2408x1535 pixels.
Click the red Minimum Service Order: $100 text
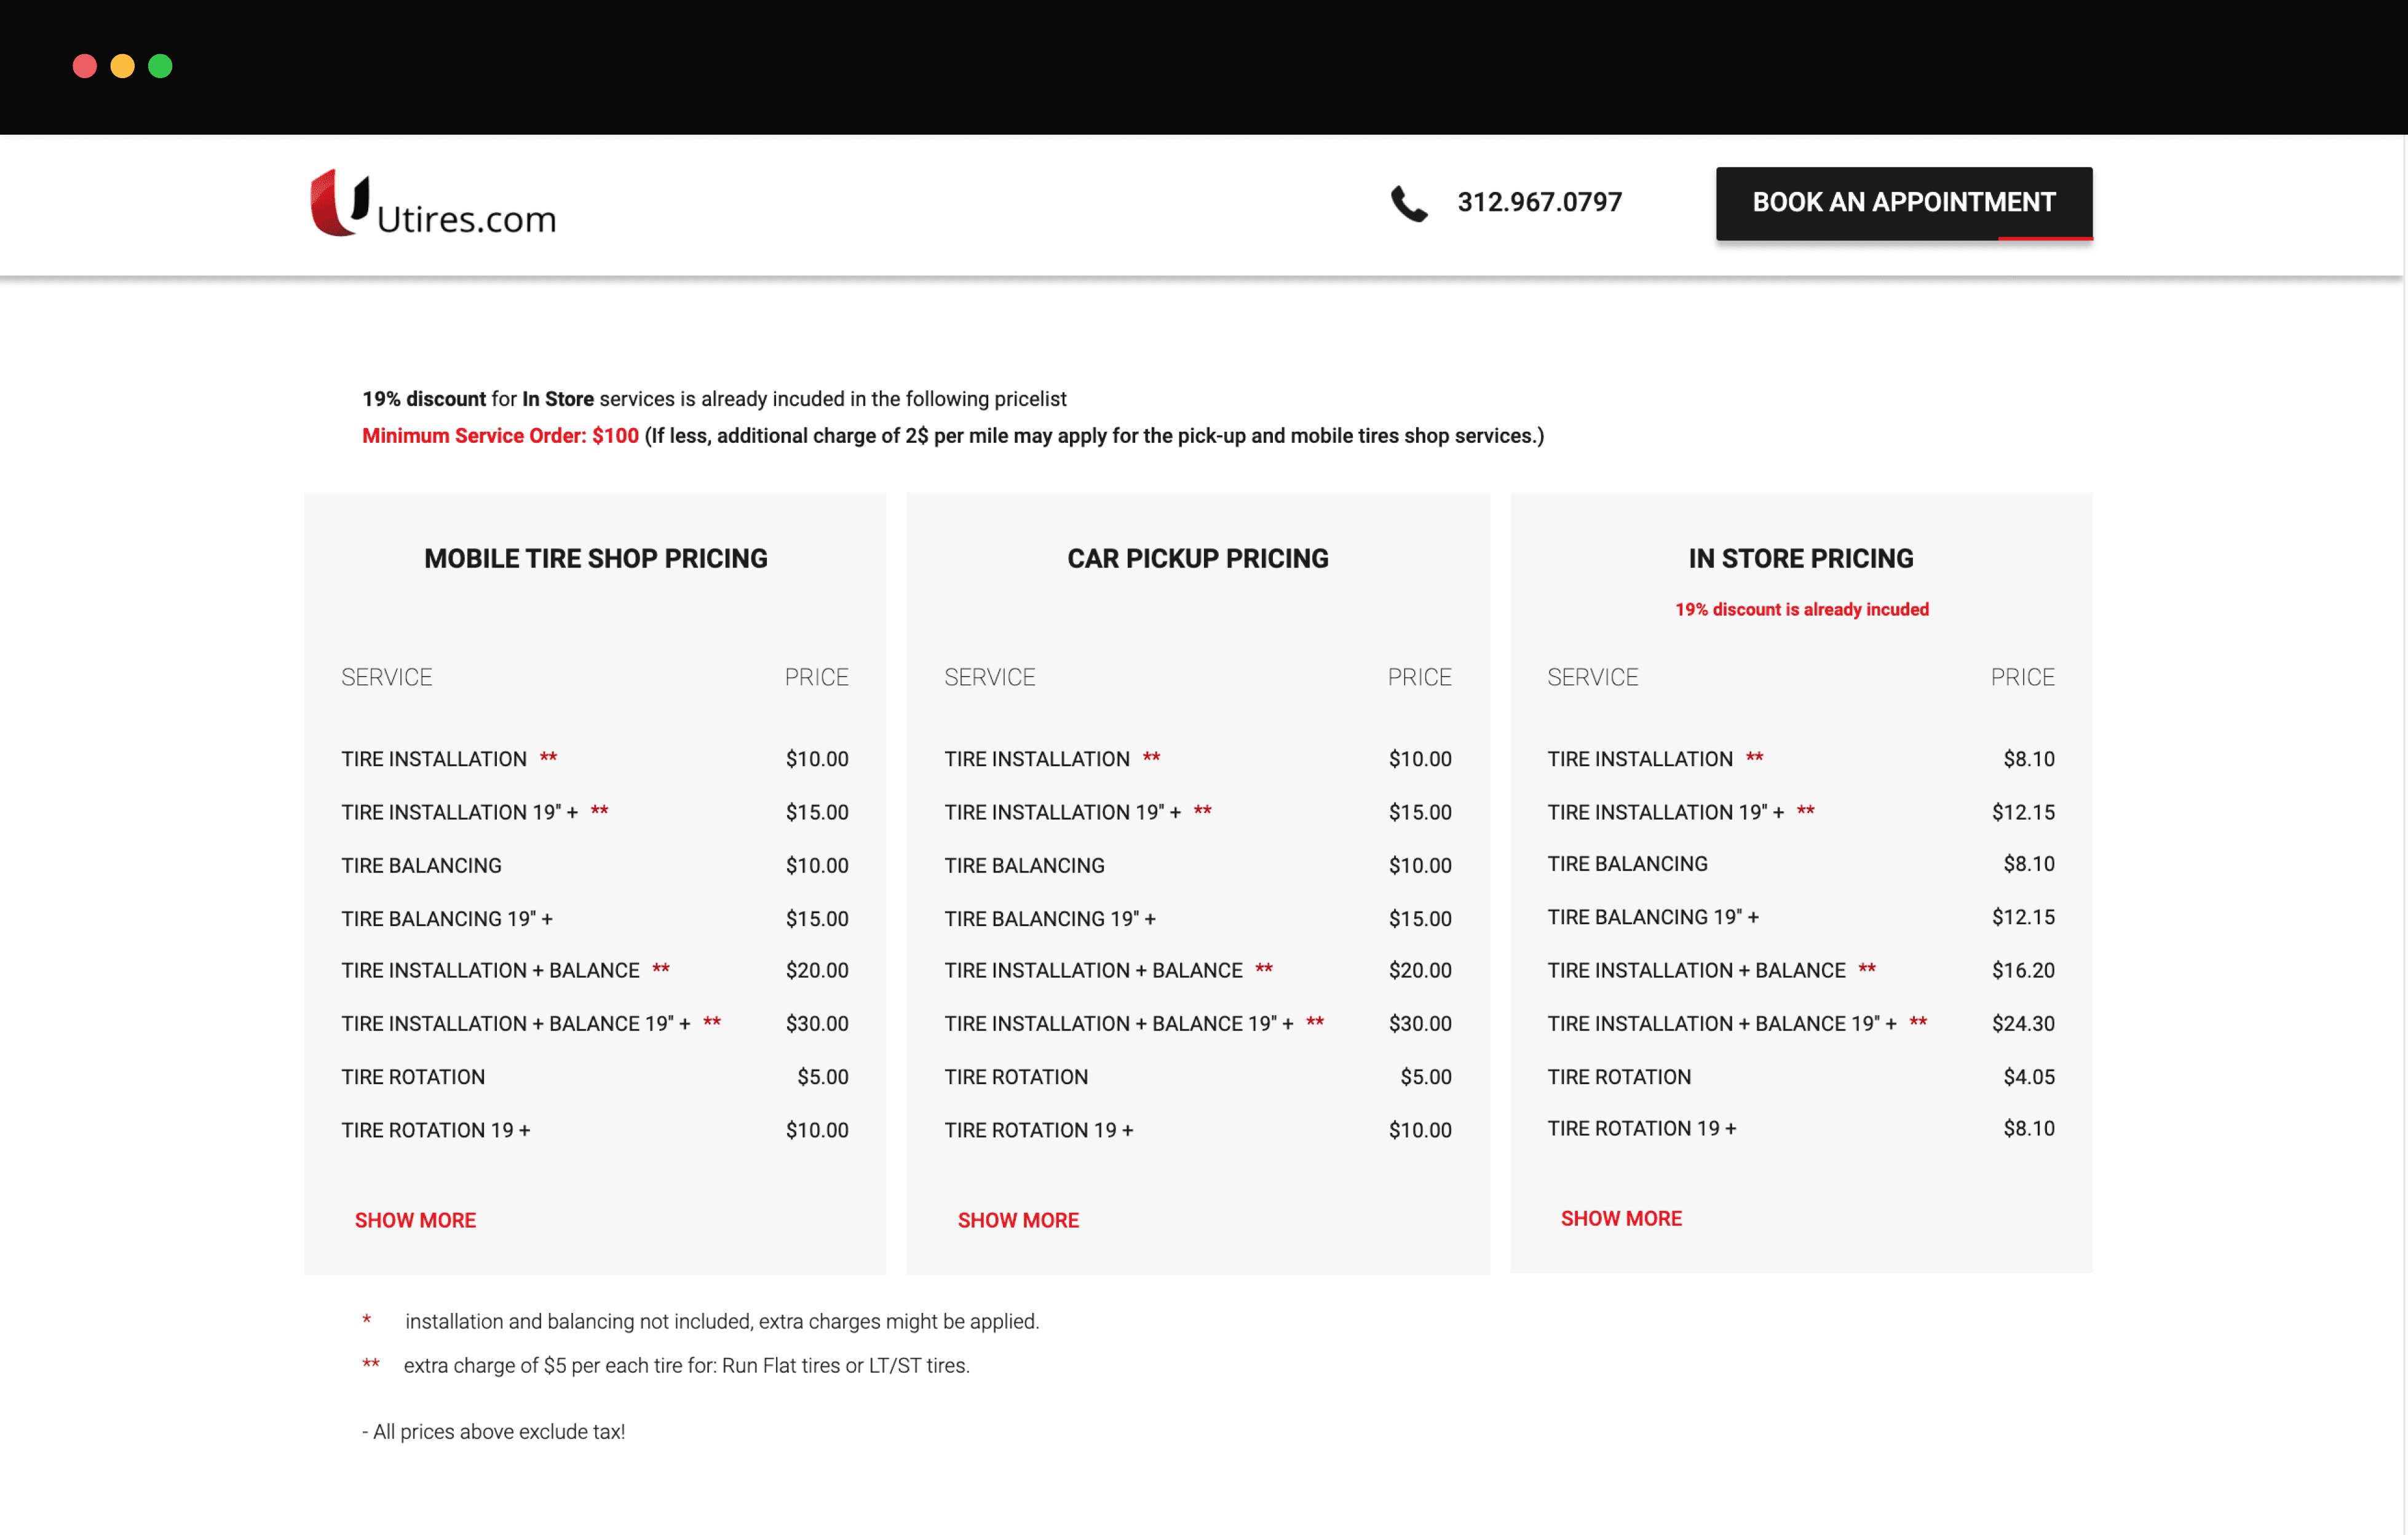point(500,435)
